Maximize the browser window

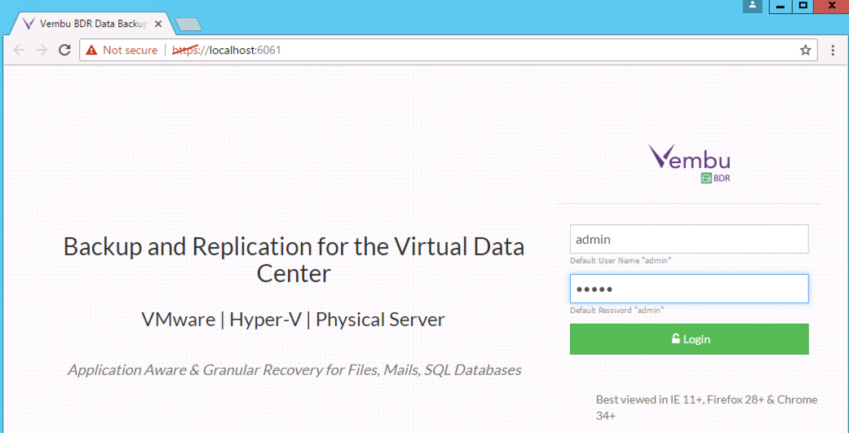803,7
